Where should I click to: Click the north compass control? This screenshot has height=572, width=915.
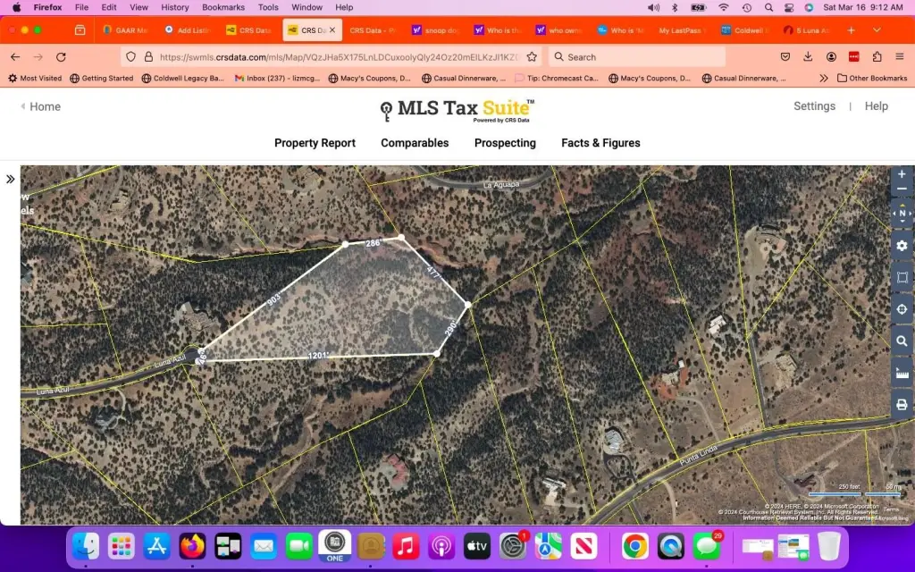tap(902, 214)
